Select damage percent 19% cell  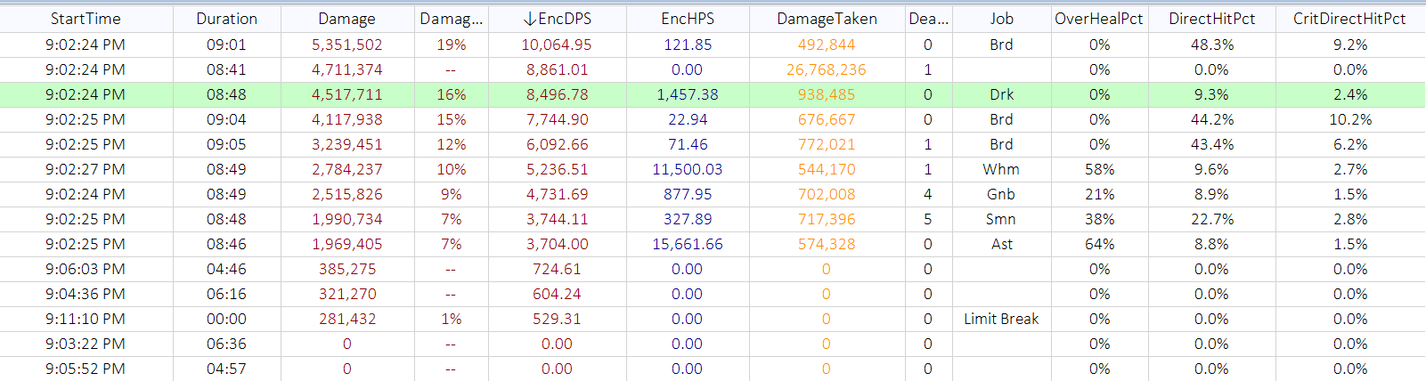pyautogui.click(x=451, y=45)
